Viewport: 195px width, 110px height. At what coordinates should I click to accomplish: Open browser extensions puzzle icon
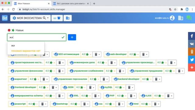coord(182,9)
